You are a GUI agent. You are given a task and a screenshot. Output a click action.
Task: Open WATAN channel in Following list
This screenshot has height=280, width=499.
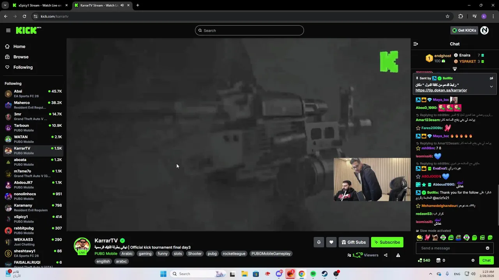point(33,139)
